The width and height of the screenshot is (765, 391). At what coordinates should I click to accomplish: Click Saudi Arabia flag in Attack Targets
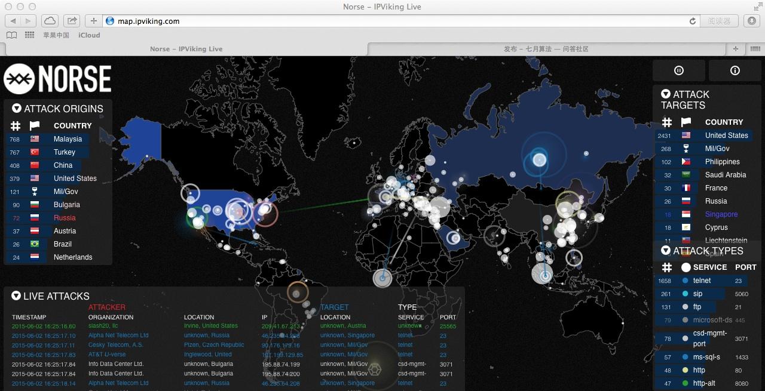click(686, 175)
